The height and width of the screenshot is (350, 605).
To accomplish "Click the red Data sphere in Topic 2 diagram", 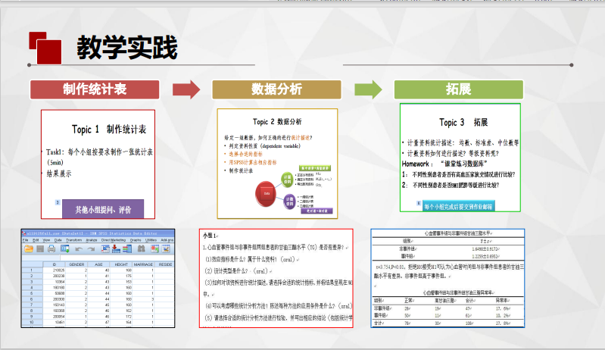I will tap(266, 193).
